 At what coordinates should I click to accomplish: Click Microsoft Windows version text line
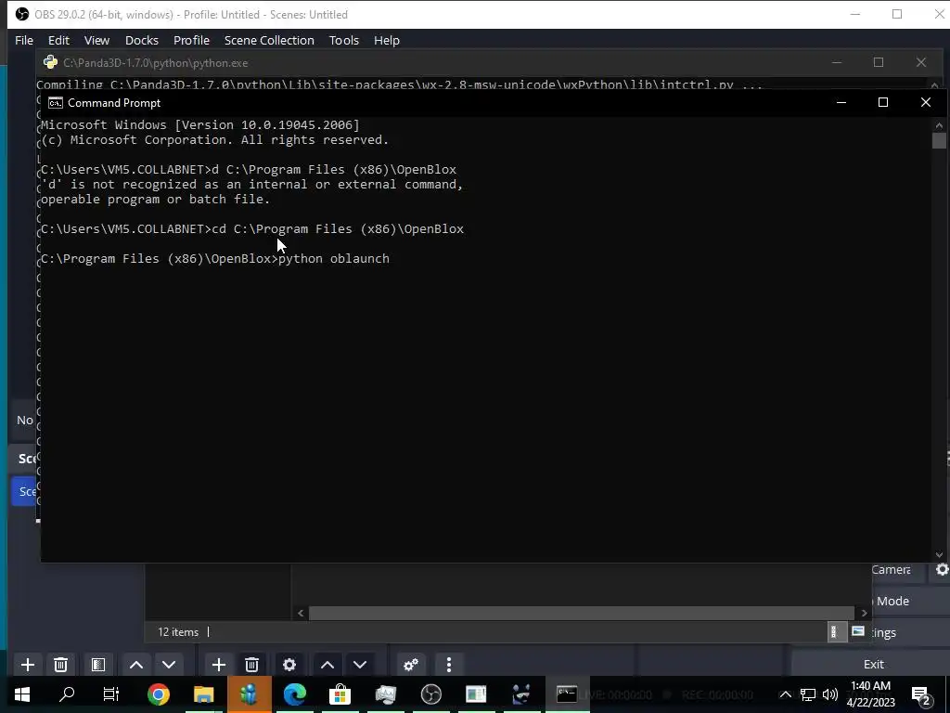pyautogui.click(x=200, y=125)
